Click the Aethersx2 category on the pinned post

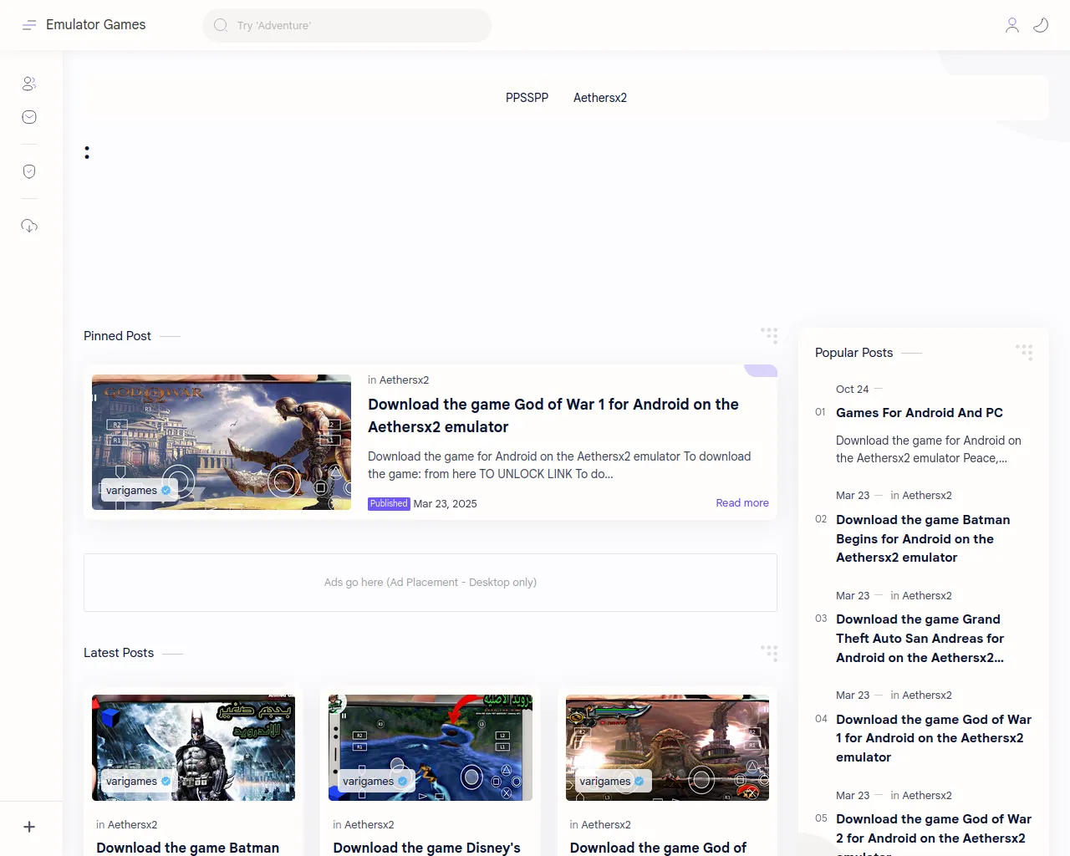(x=404, y=380)
